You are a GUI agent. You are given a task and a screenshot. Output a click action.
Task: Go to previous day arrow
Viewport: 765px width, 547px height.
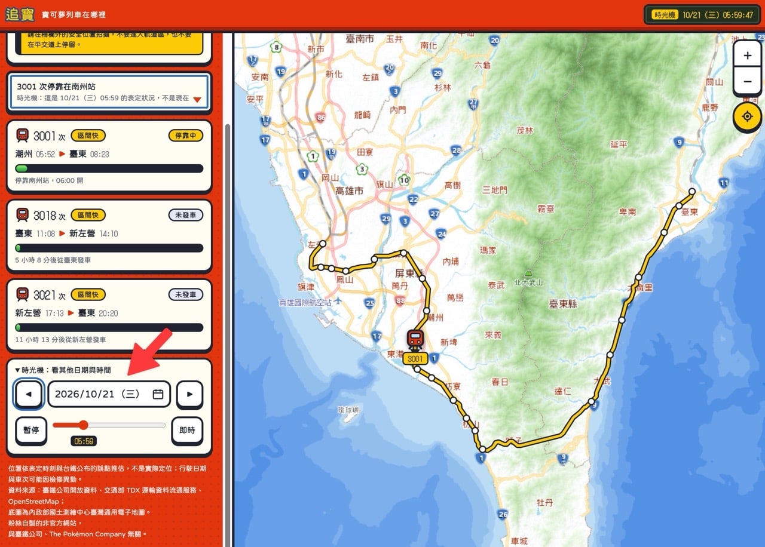29,394
